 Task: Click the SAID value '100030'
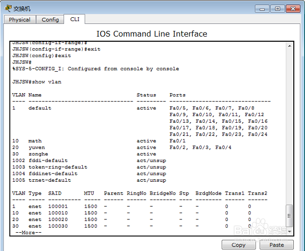(58, 226)
